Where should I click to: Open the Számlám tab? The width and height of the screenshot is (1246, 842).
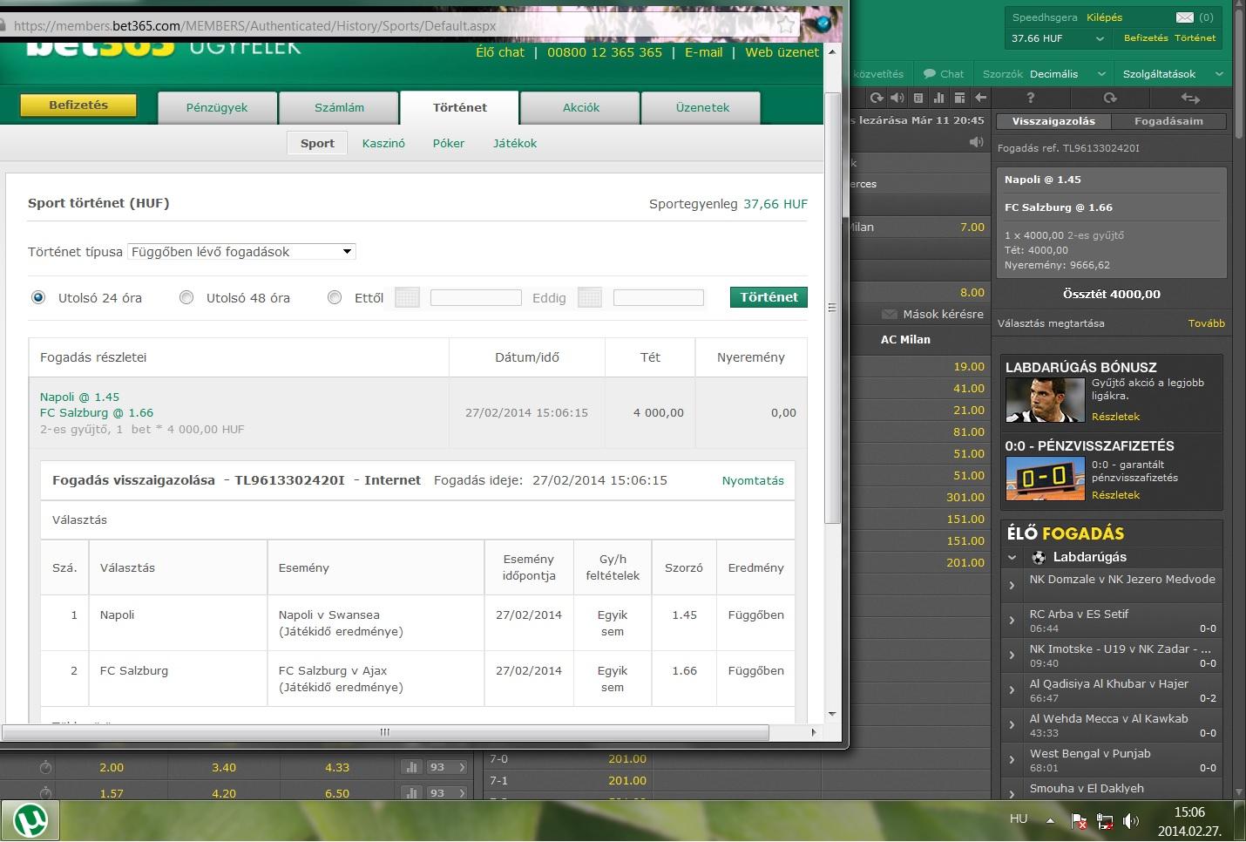[x=339, y=107]
